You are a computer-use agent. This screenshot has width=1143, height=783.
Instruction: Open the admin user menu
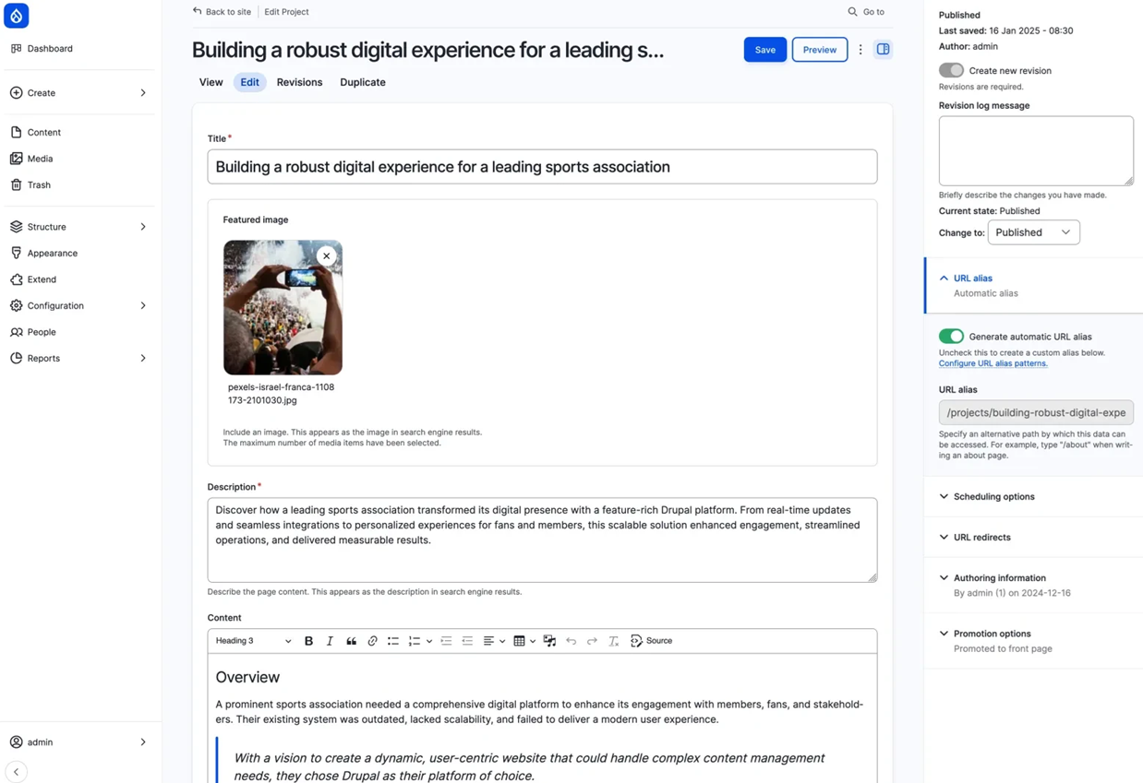pyautogui.click(x=79, y=741)
